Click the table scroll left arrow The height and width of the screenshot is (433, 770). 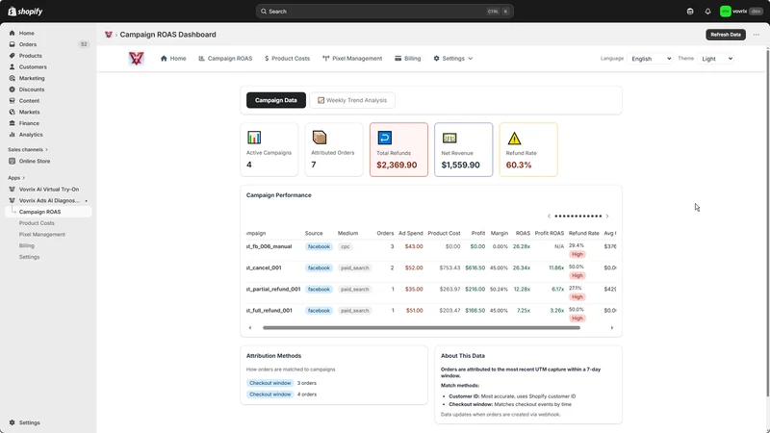(250, 327)
